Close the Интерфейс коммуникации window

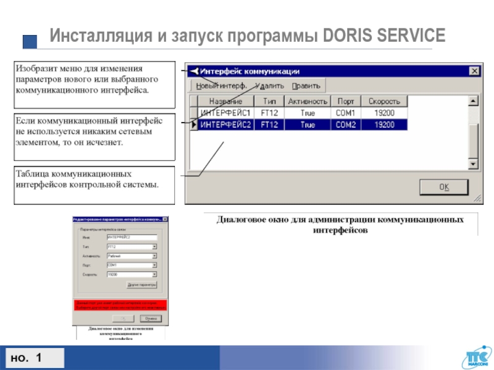474,71
